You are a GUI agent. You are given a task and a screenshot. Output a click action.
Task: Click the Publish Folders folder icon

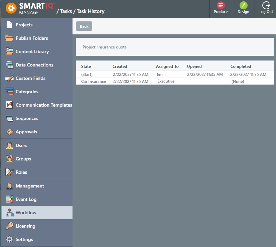pos(9,38)
